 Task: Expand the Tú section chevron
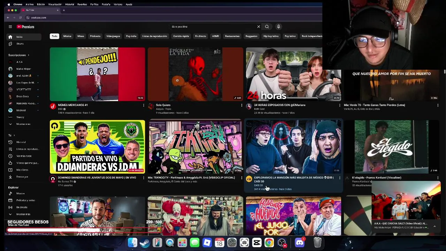click(14, 135)
